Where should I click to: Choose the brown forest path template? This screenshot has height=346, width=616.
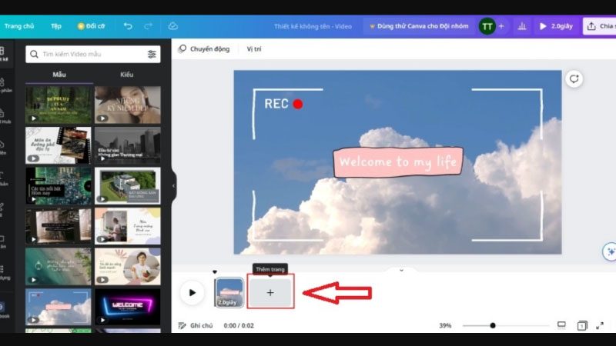click(59, 226)
